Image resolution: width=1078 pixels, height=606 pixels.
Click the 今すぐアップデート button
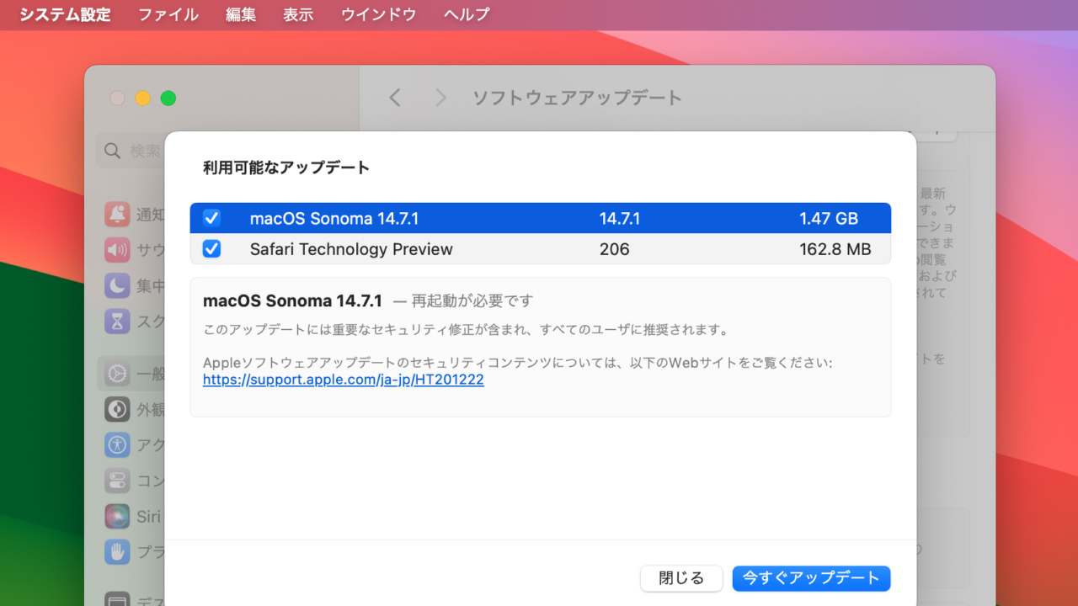pos(811,578)
